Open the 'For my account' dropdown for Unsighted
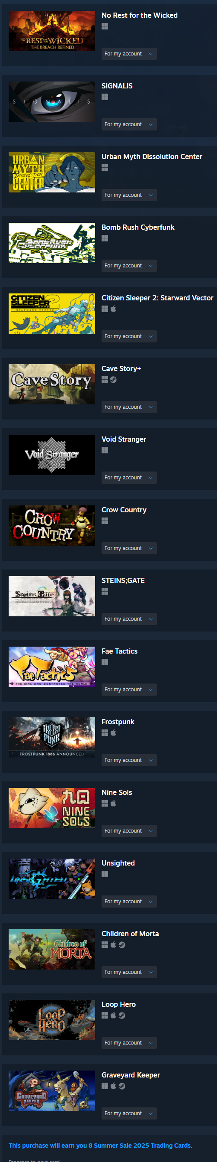The image size is (217, 1162). 129,901
